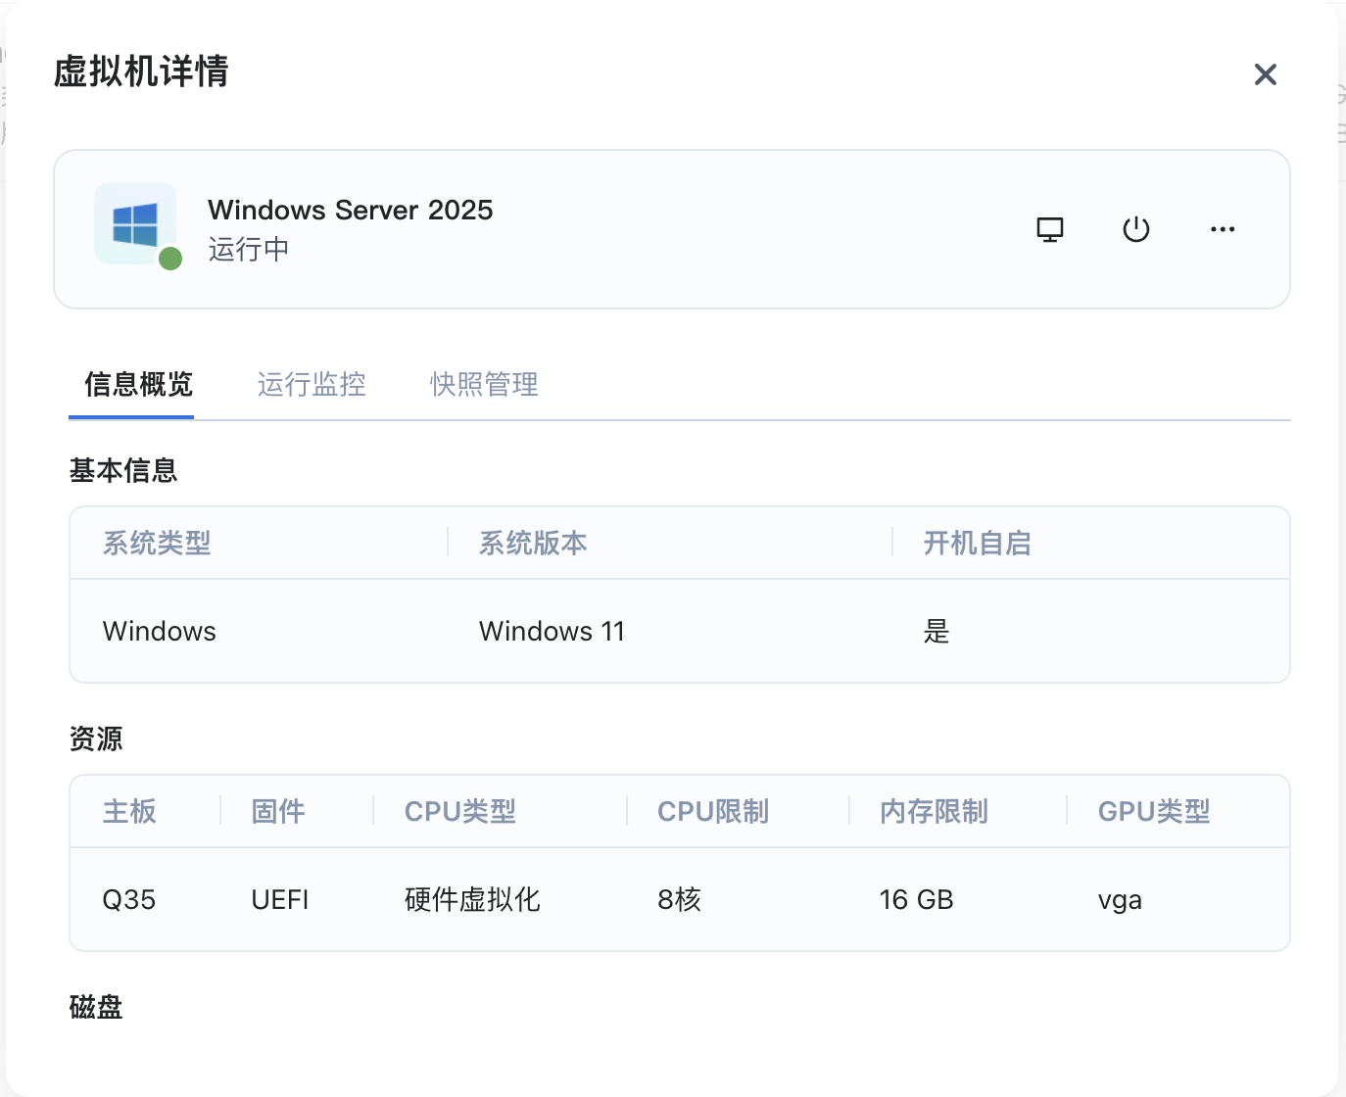Click the 虚拟机详情 dialog title

tap(141, 72)
